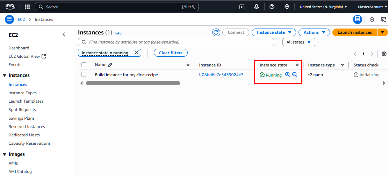Click the horizontal table scrollbar
This screenshot has height=175, width=388.
[133, 83]
